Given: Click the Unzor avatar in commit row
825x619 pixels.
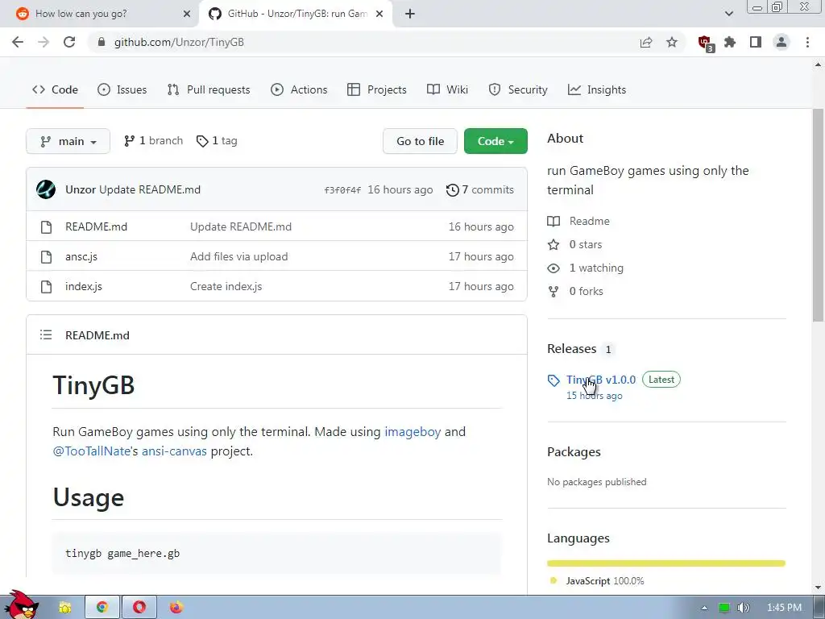Looking at the screenshot, I should click(46, 189).
